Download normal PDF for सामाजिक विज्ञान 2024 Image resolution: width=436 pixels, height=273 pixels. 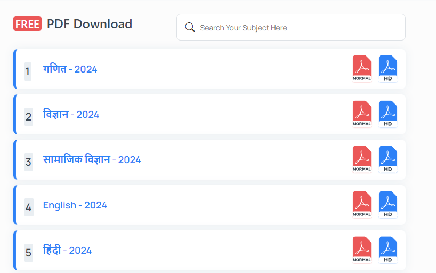(x=362, y=159)
